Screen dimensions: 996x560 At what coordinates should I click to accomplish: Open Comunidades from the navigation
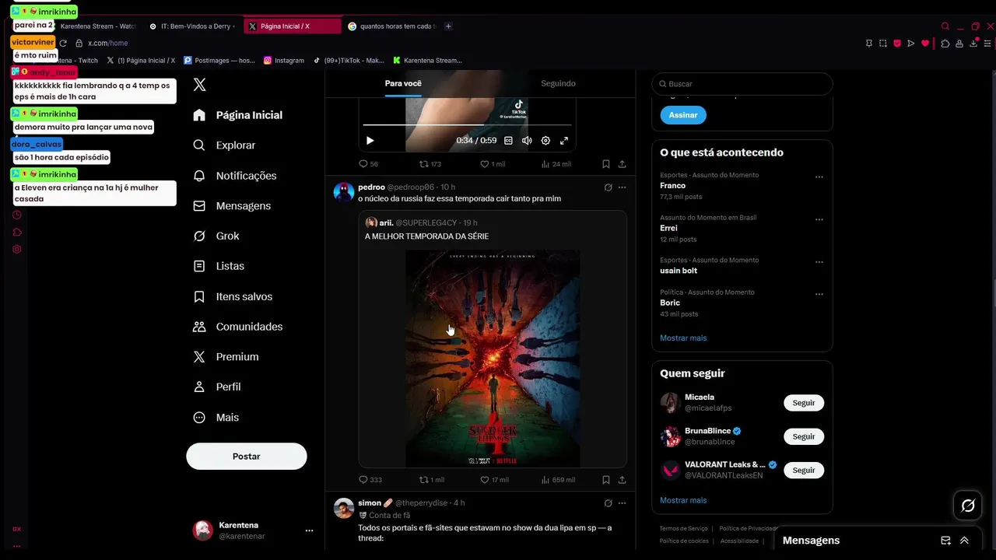[237, 327]
